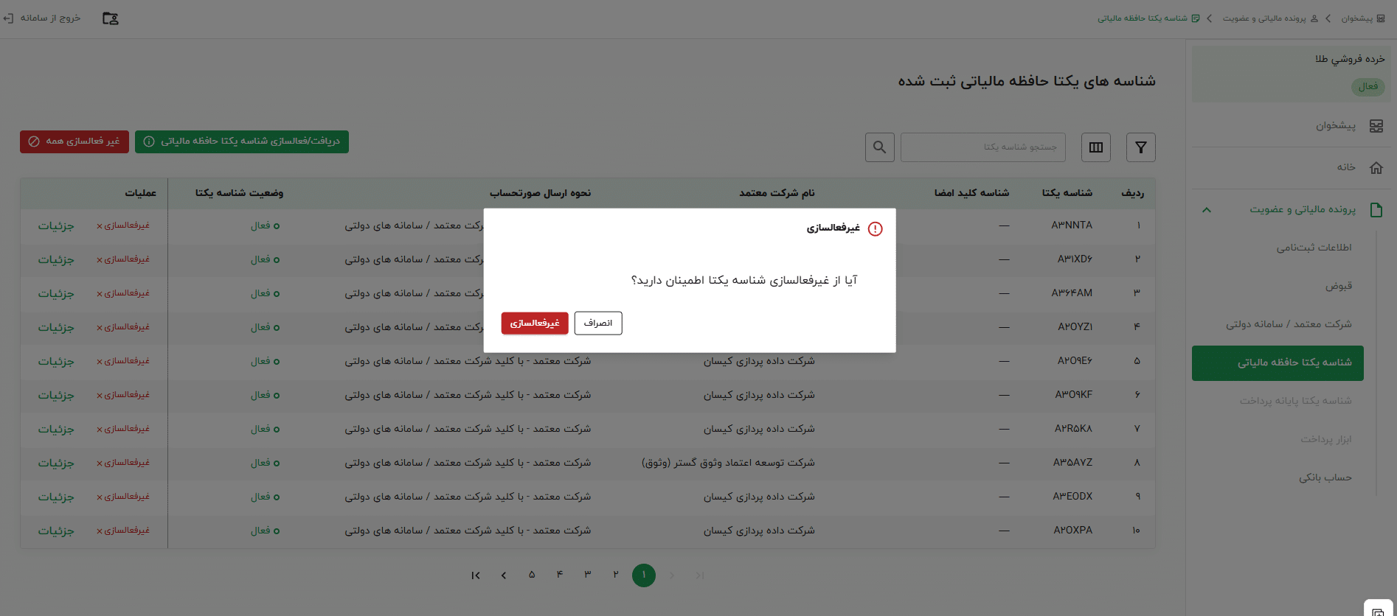This screenshot has width=1397, height=616.
Task: Click the غیر فعالسازی همه button
Action: [x=74, y=141]
